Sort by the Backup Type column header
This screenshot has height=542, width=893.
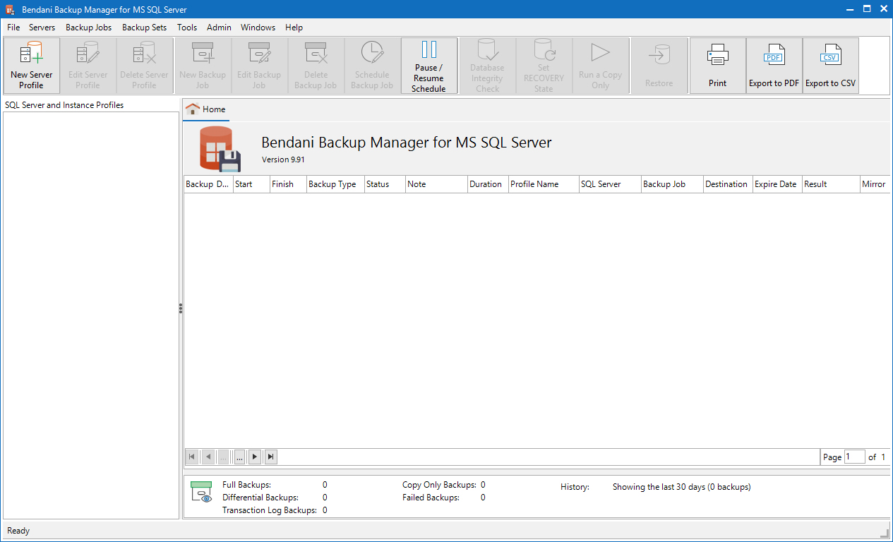(335, 184)
